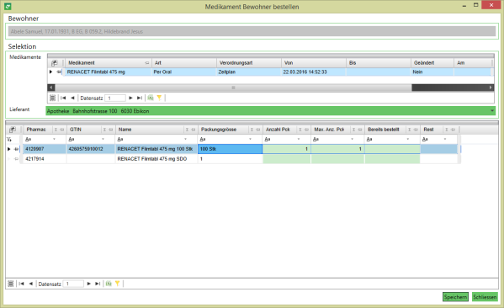Click scrollbar right arrow in Medikamente grid
504x308 pixels.
(491, 88)
